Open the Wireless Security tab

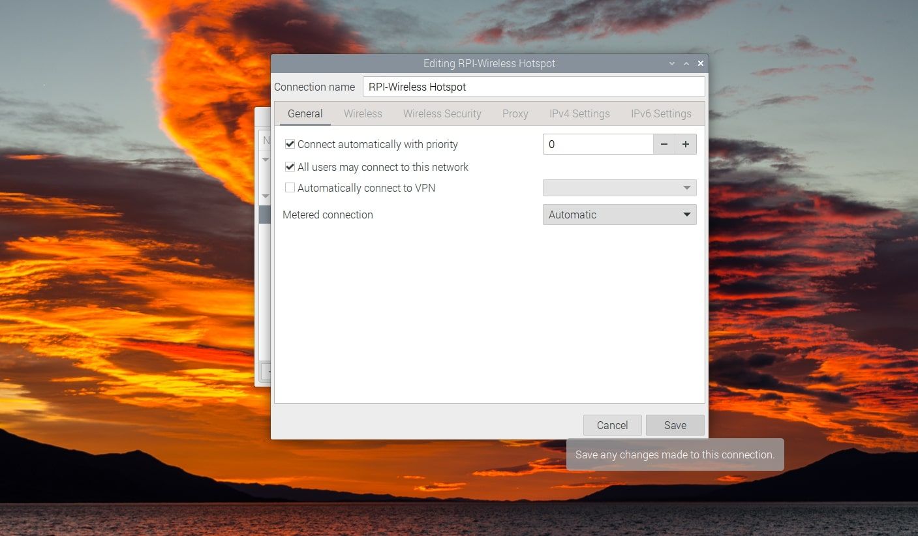coord(442,113)
